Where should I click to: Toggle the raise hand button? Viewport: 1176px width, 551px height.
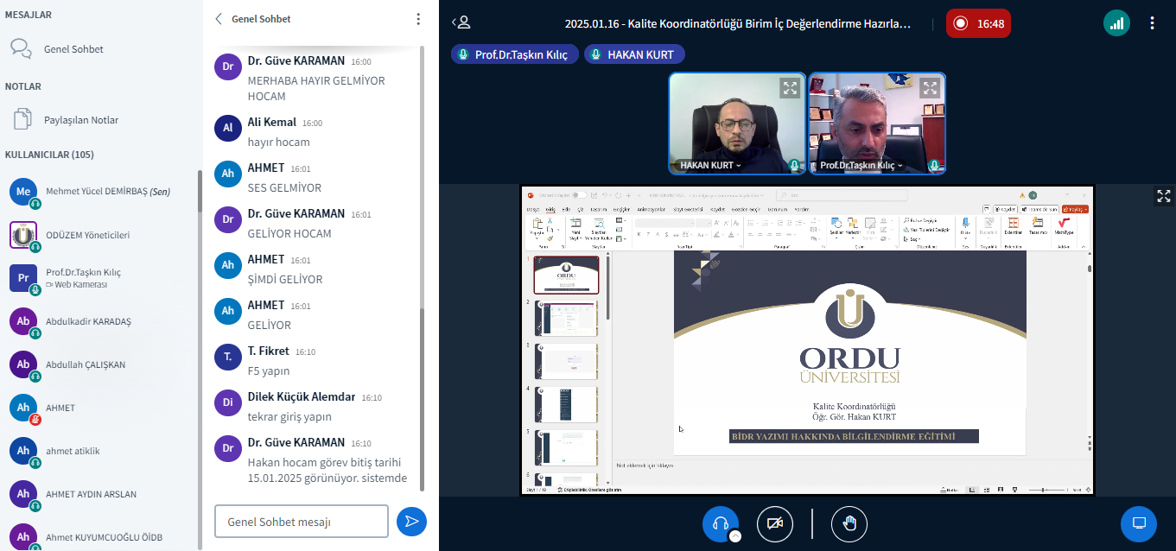849,523
